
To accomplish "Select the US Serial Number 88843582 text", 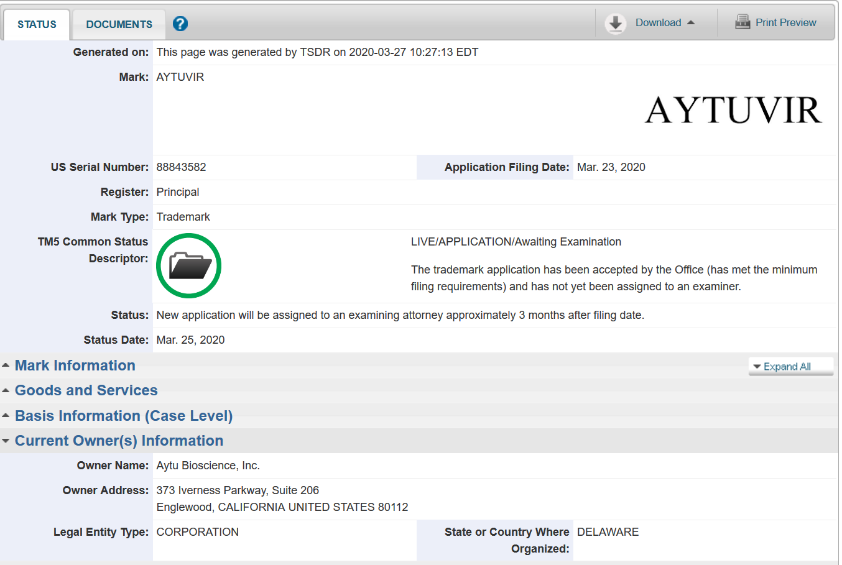I will pyautogui.click(x=179, y=167).
